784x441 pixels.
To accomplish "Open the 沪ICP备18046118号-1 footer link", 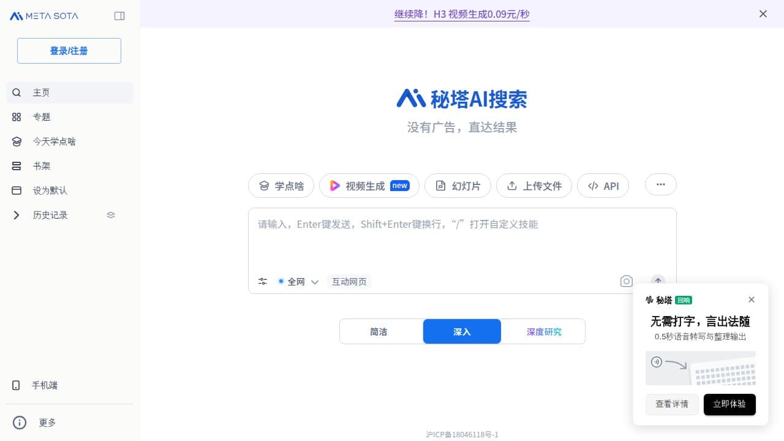I will point(462,434).
